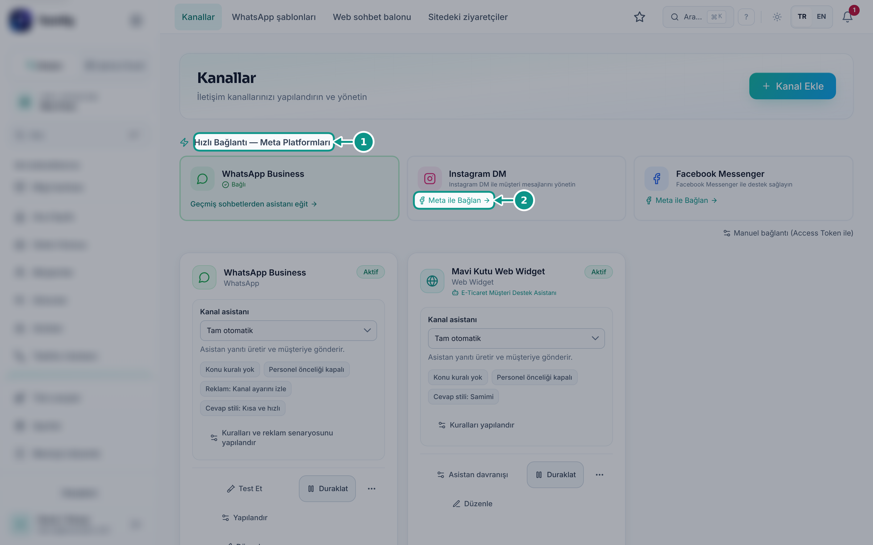Open more options for Mavi Kutu Web Widget

pyautogui.click(x=600, y=475)
